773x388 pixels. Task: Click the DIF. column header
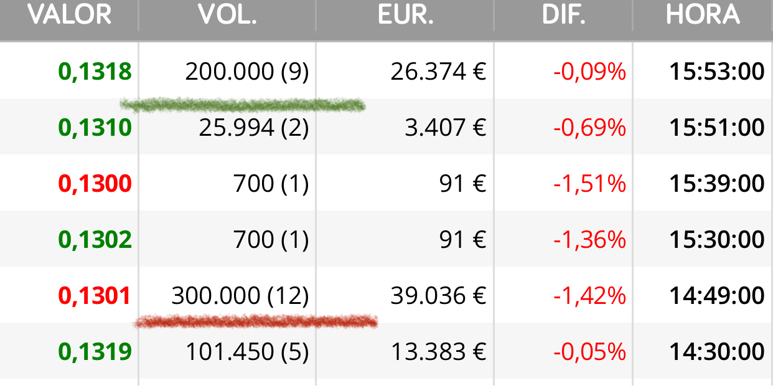pos(564,14)
